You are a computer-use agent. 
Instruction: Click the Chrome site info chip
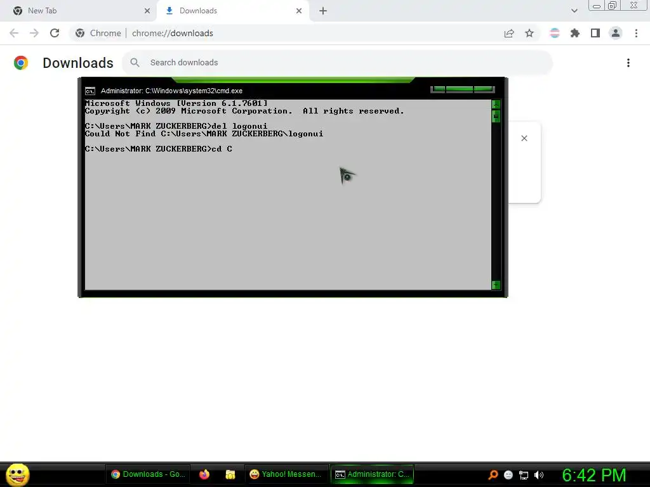coord(98,33)
